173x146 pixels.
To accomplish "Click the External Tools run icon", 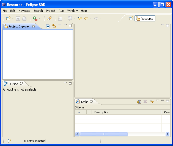I will coord(35,18).
